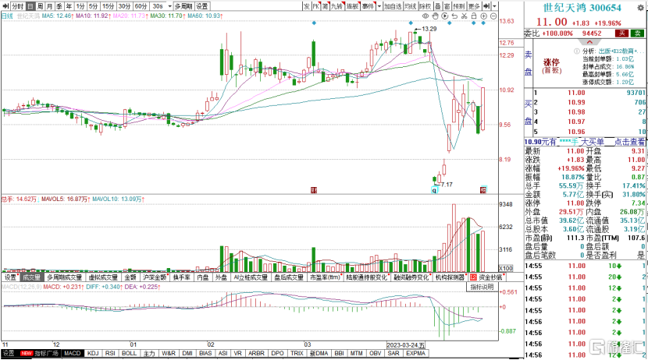Image resolution: width=648 pixels, height=360 pixels.
Task: Click the X100 volume scale label
Action: [x=506, y=269]
